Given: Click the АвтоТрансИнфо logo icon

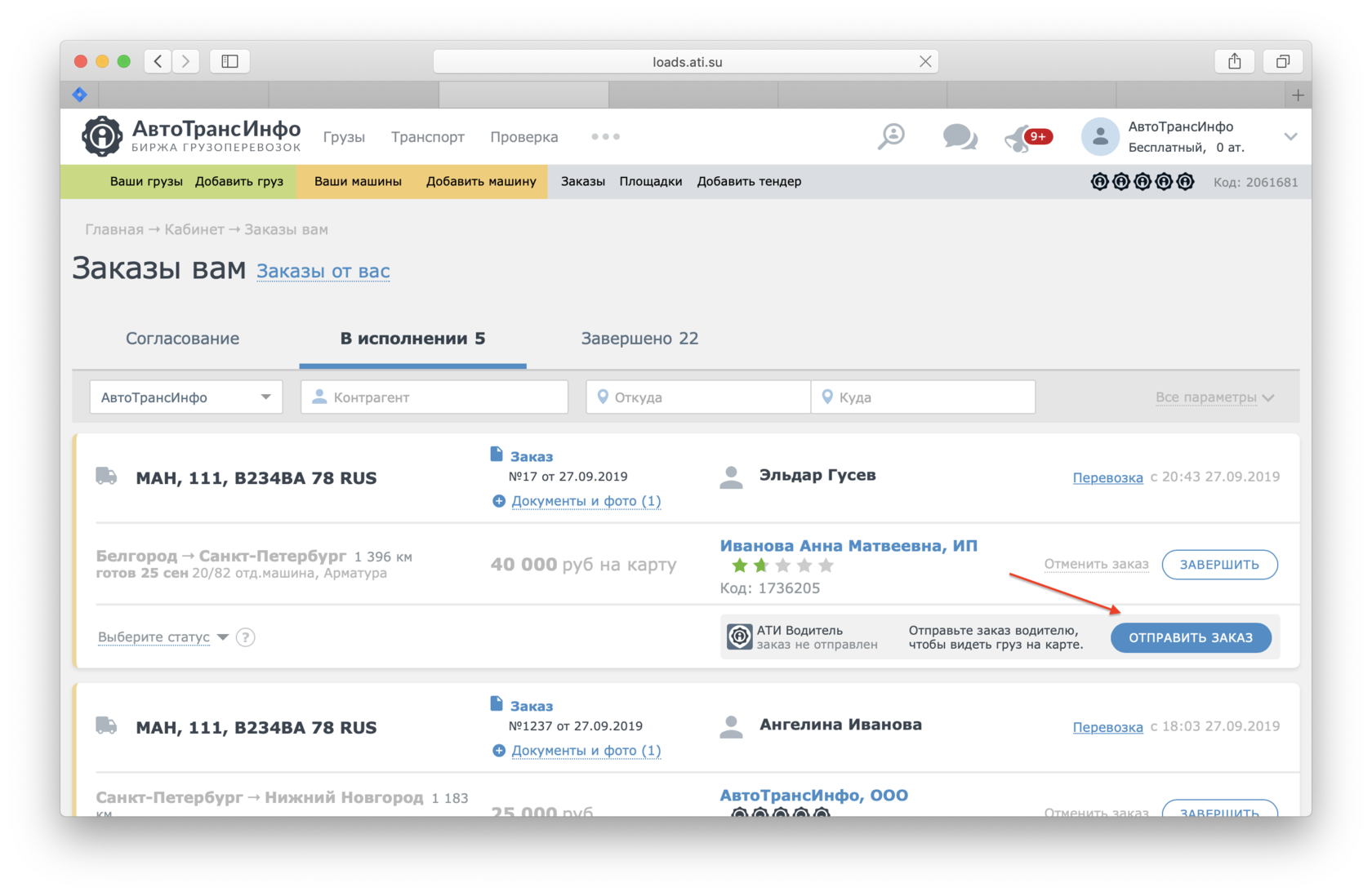Looking at the screenshot, I should point(102,136).
